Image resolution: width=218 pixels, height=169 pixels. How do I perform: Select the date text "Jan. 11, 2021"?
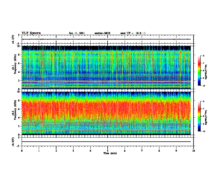77,33
